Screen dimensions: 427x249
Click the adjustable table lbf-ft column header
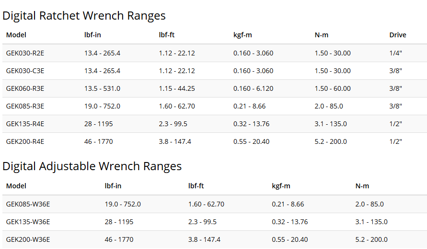(x=196, y=186)
